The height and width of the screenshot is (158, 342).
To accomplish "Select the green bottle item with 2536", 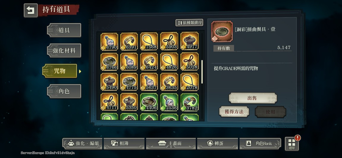I will point(169,102).
